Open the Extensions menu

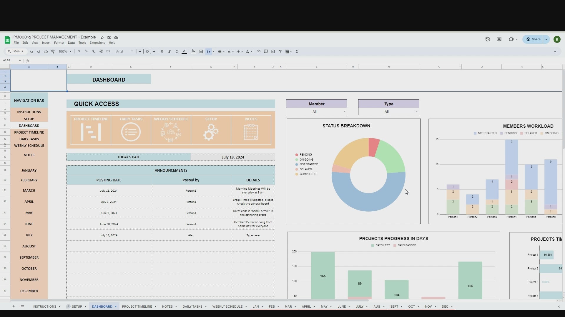(97, 43)
